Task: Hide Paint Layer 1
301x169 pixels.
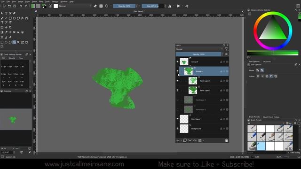Action: pos(177,119)
